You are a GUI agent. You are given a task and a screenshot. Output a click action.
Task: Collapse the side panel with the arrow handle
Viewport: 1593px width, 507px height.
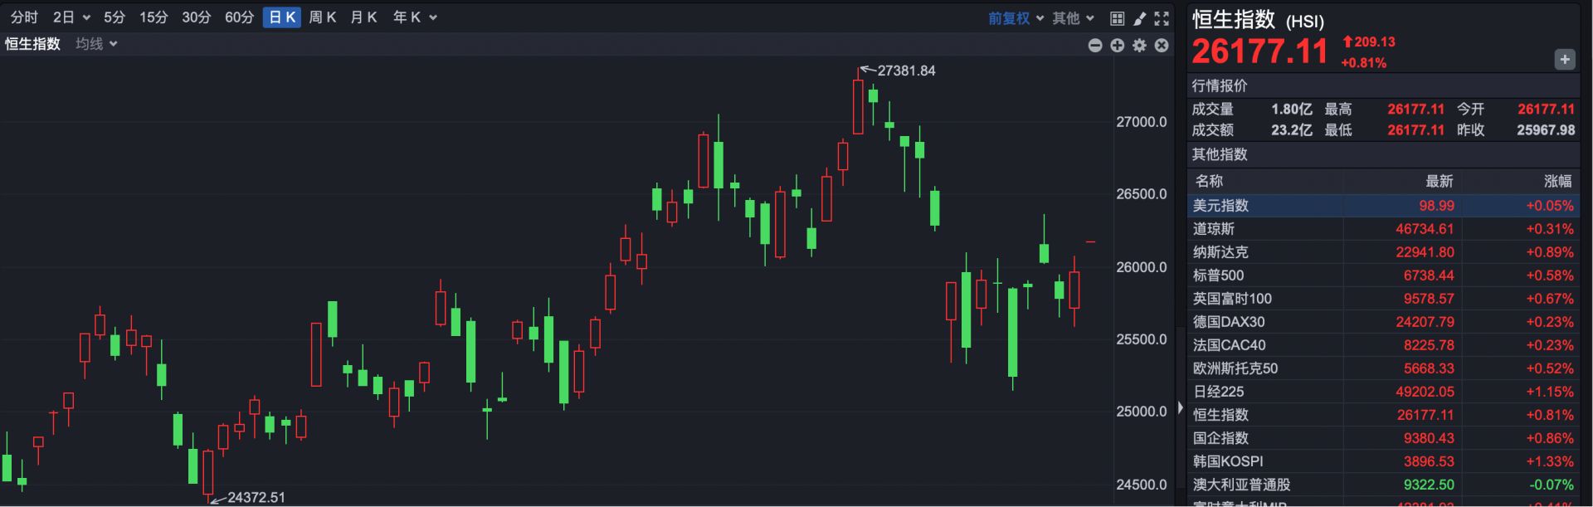1181,407
